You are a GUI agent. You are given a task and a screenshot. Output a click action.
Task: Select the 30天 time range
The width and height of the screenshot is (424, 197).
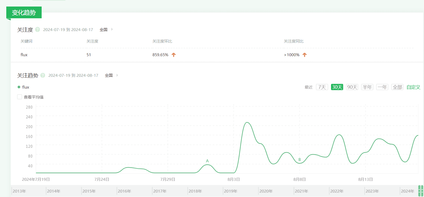(x=337, y=87)
